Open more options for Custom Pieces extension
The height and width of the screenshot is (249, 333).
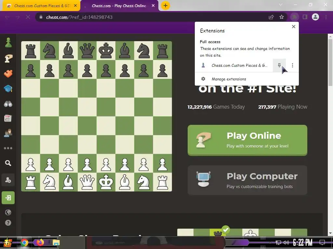[x=292, y=65]
